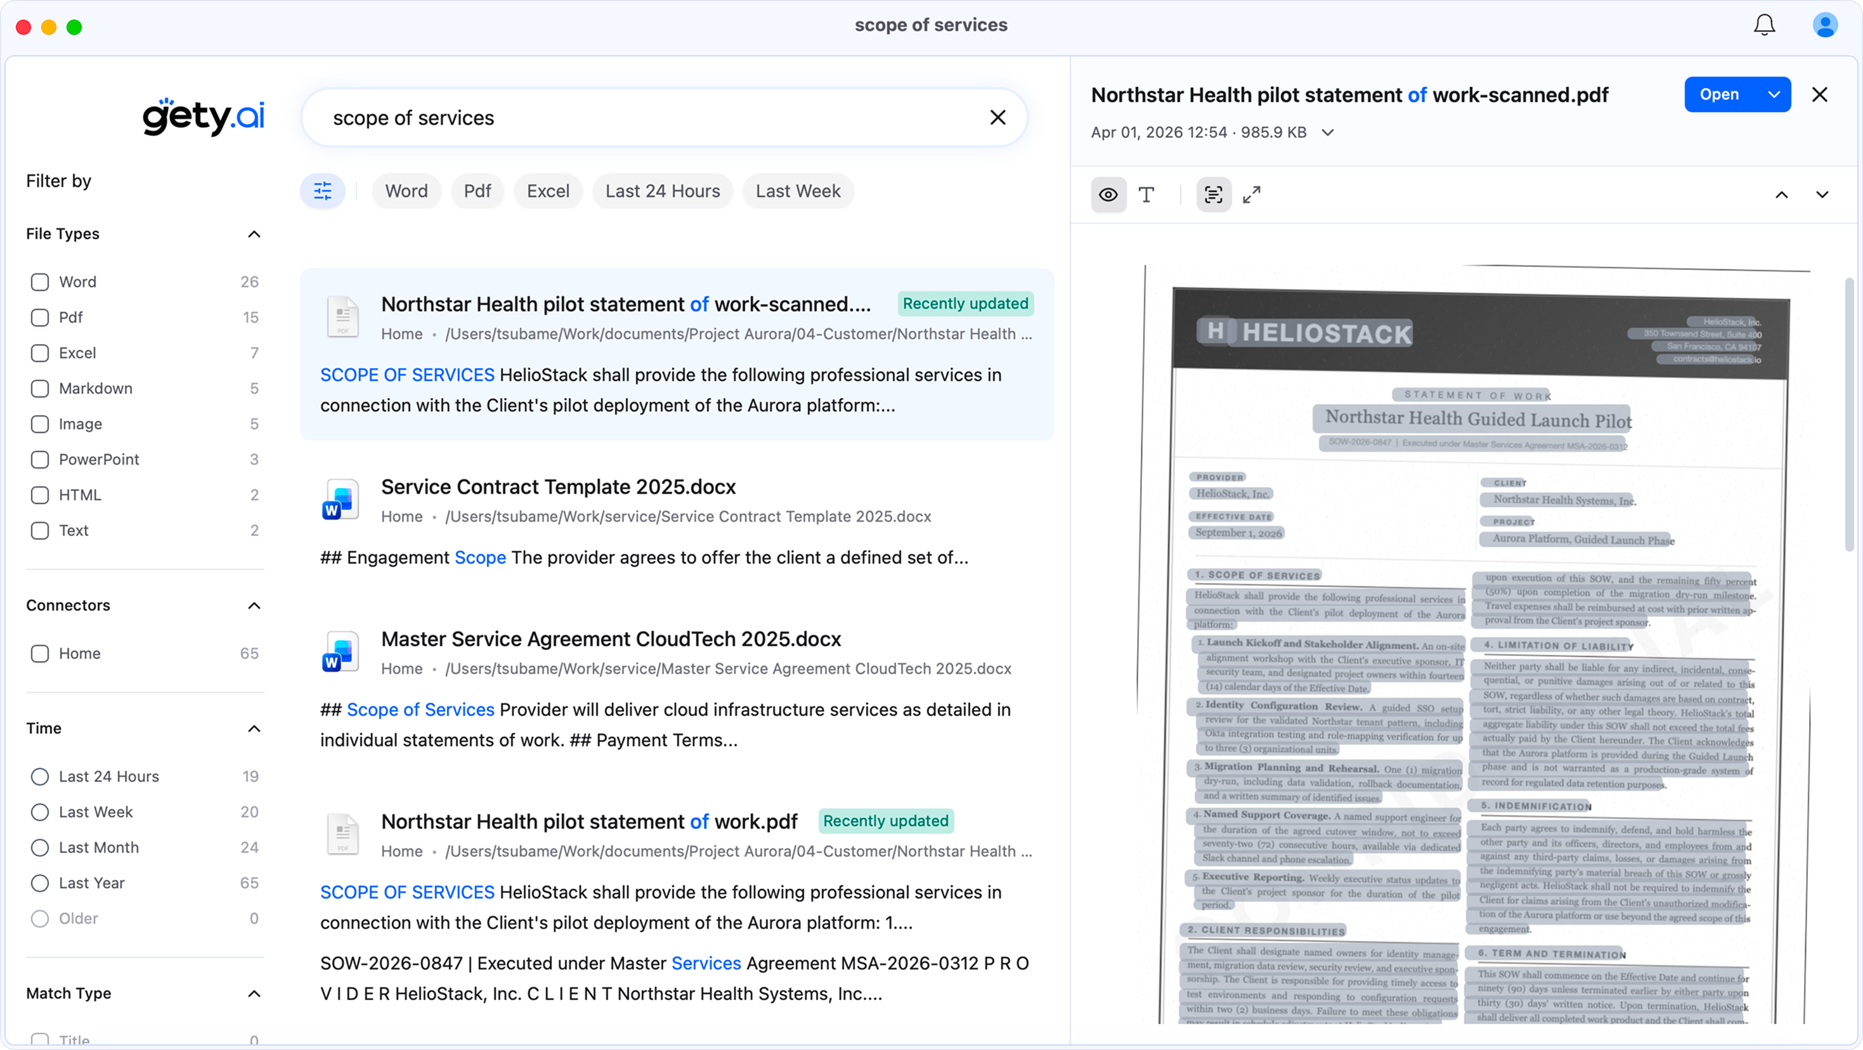Viewport: 1863px width, 1050px height.
Task: Check the Image file type filter
Action: [x=40, y=424]
